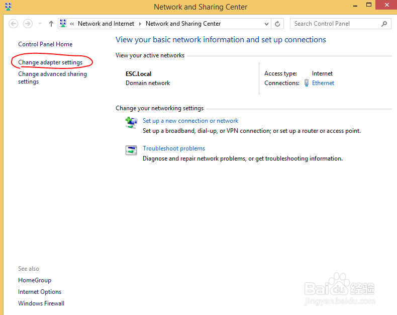Expand the address bar history dropdown
Screen dimensions: 397x315
[x=266, y=24]
